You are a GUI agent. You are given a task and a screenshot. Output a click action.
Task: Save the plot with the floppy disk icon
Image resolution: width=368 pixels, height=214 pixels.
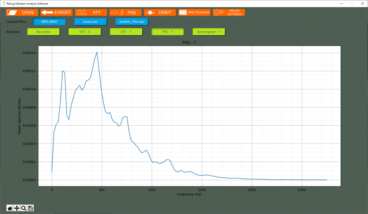[x=31, y=208]
